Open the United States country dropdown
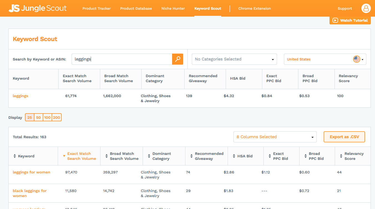 [325, 59]
